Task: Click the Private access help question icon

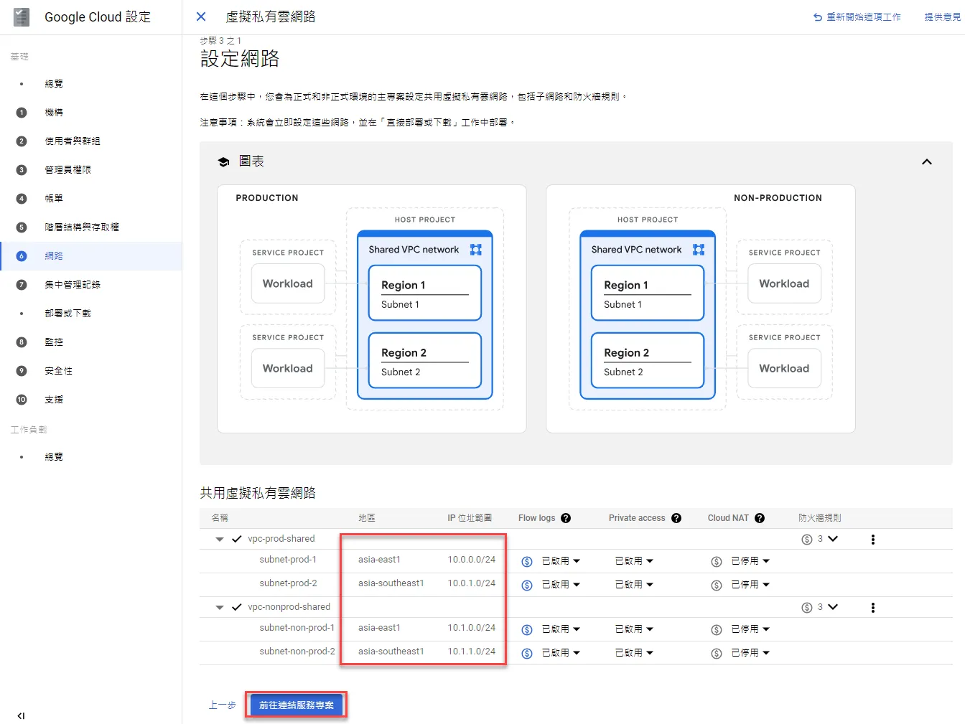Action: 676,518
